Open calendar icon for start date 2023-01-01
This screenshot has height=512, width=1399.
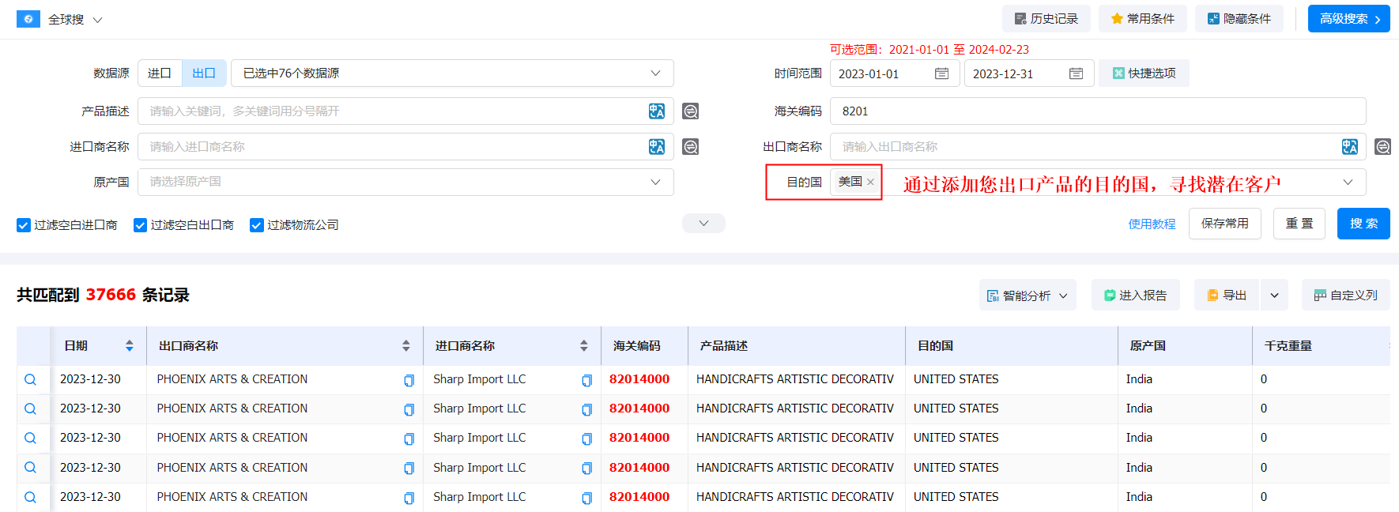pyautogui.click(x=941, y=73)
